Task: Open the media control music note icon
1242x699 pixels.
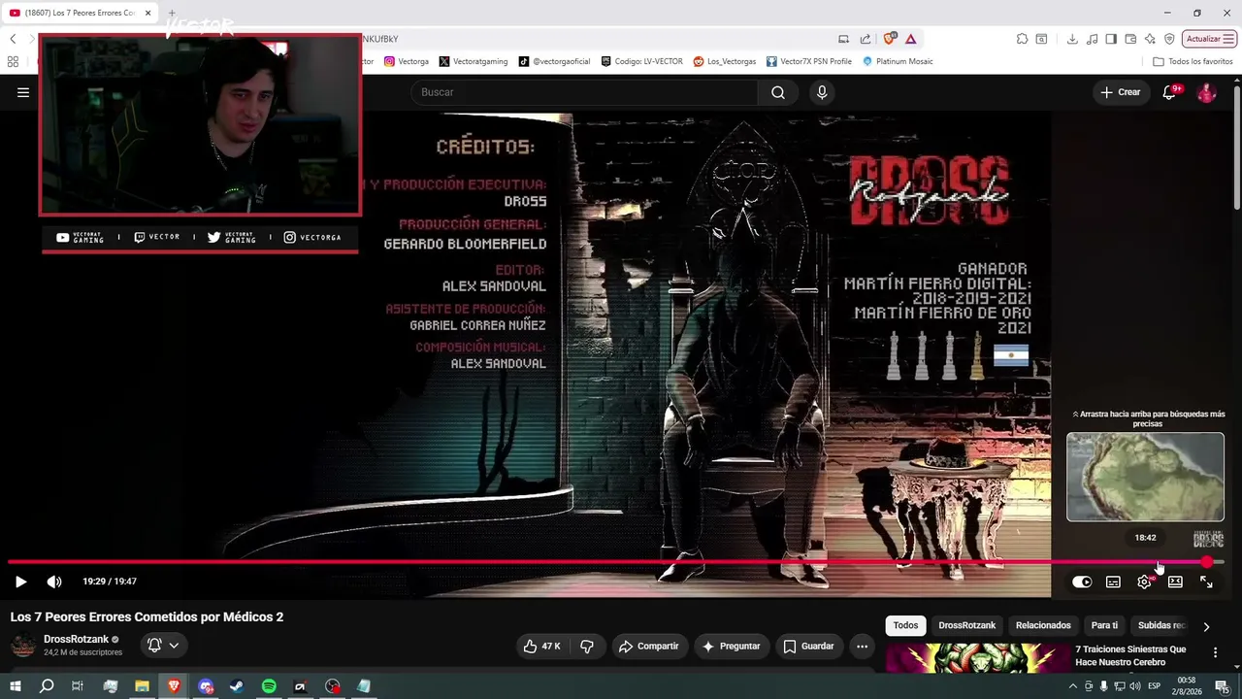Action: 1093,39
